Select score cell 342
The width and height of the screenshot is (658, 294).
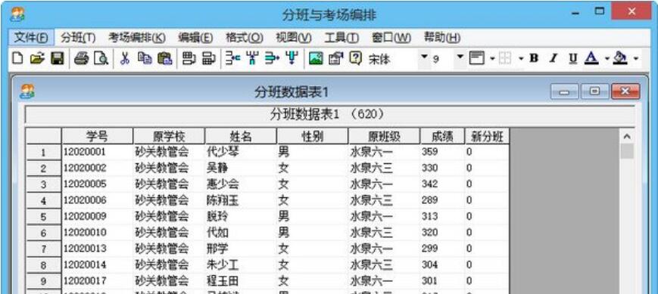(x=442, y=184)
